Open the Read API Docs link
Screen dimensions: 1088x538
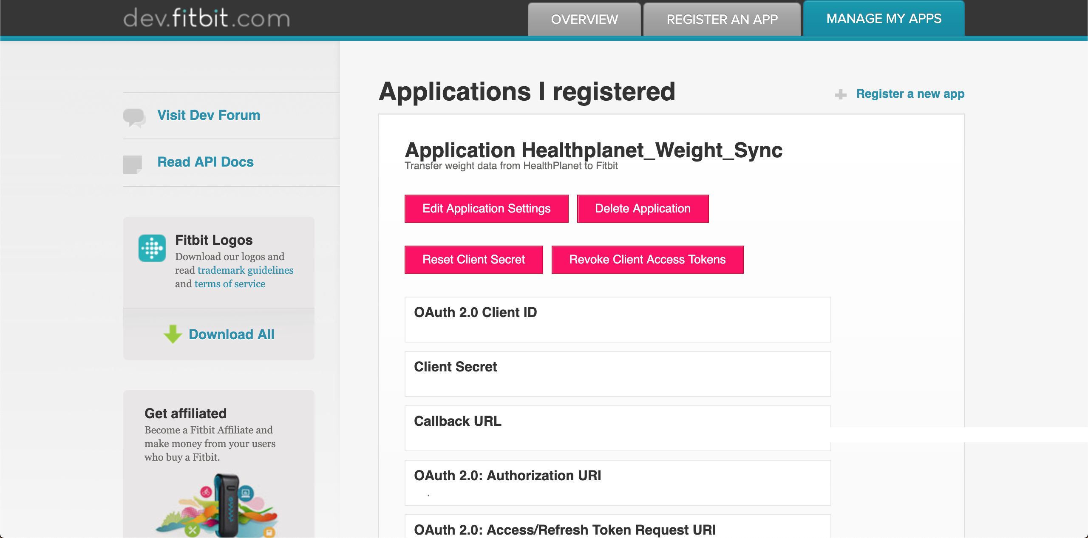click(205, 162)
